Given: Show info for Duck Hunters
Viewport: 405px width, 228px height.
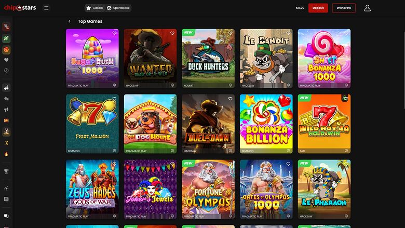Looking at the screenshot, I should coord(230,85).
